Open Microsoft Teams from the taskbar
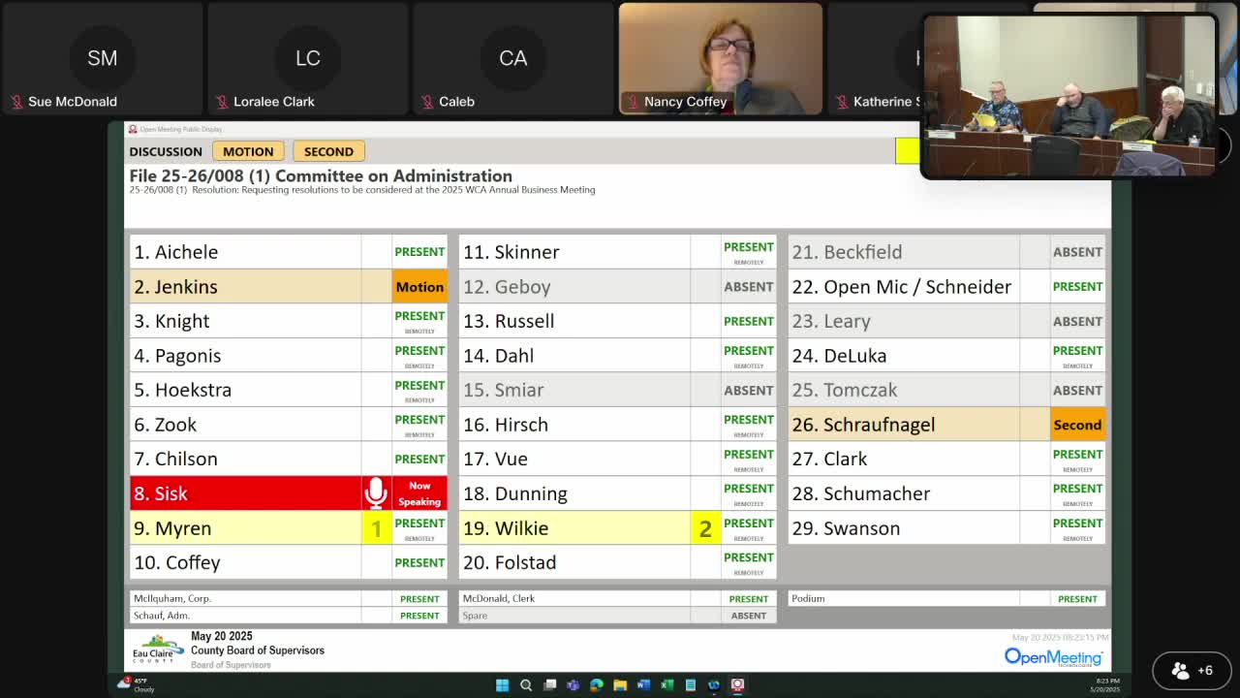The height and width of the screenshot is (698, 1240). pyautogui.click(x=573, y=685)
